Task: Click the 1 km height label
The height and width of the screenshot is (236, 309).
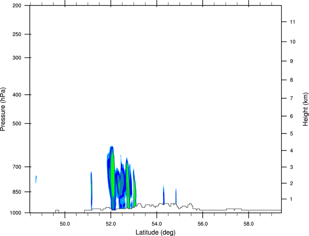Action: [x=292, y=199]
